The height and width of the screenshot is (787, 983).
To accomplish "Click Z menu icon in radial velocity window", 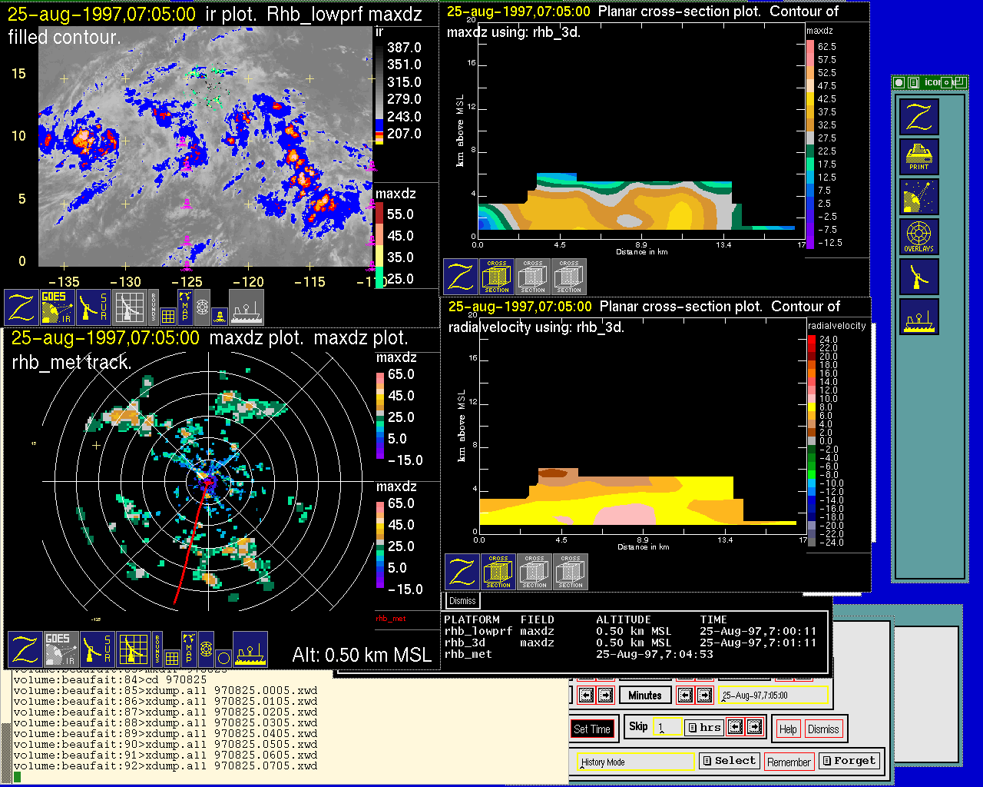I will (462, 572).
